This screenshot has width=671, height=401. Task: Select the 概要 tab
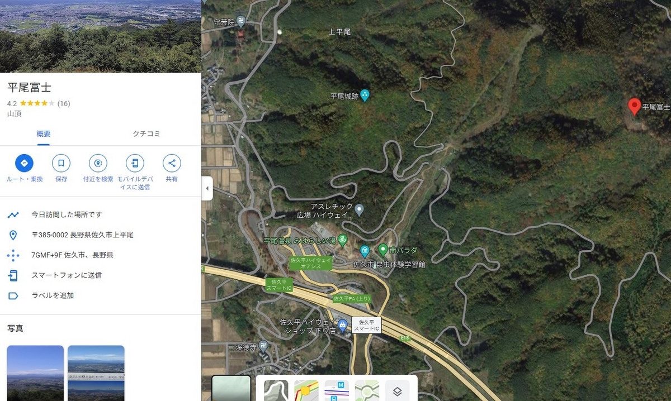(x=44, y=133)
